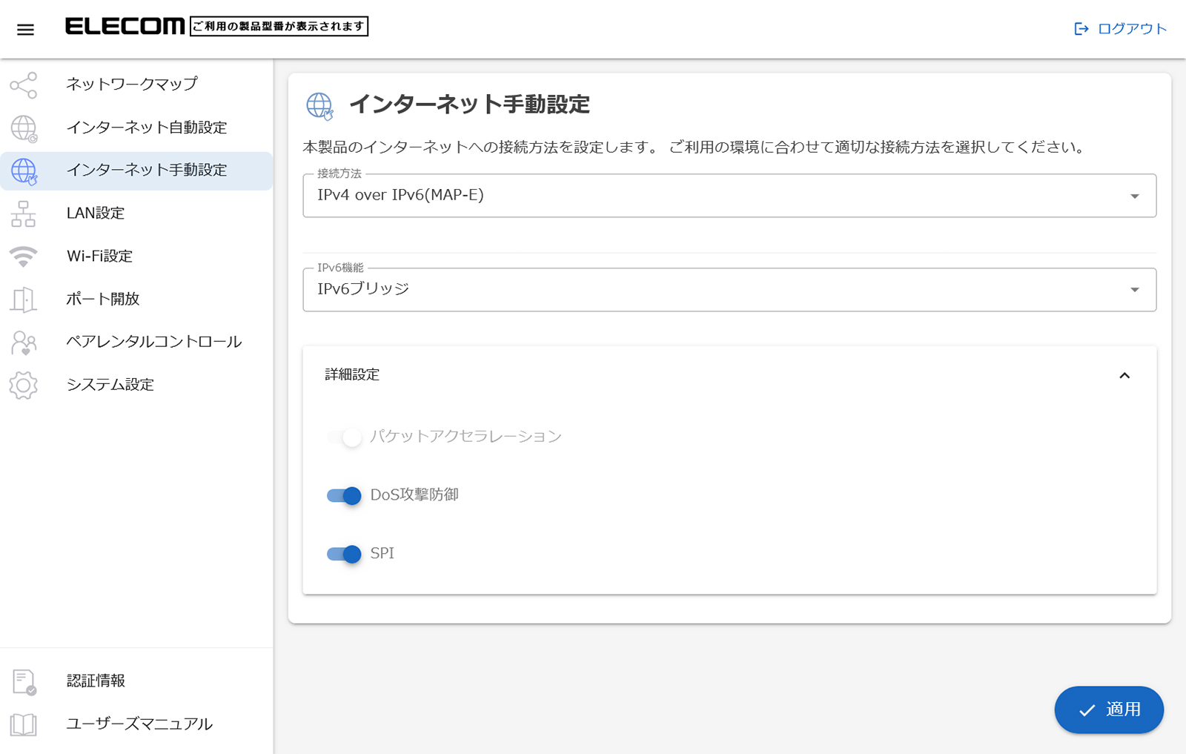Click the internet auto-setup globe icon
The image size is (1186, 754).
tap(24, 128)
